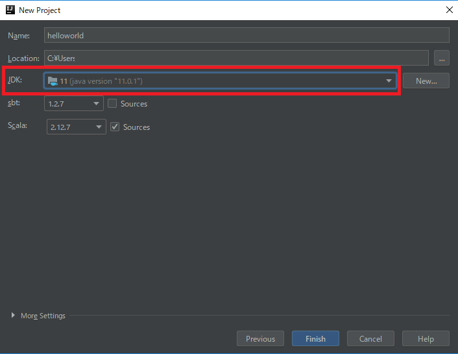Focus the Location path field
This screenshot has width=458, height=354.
236,58
